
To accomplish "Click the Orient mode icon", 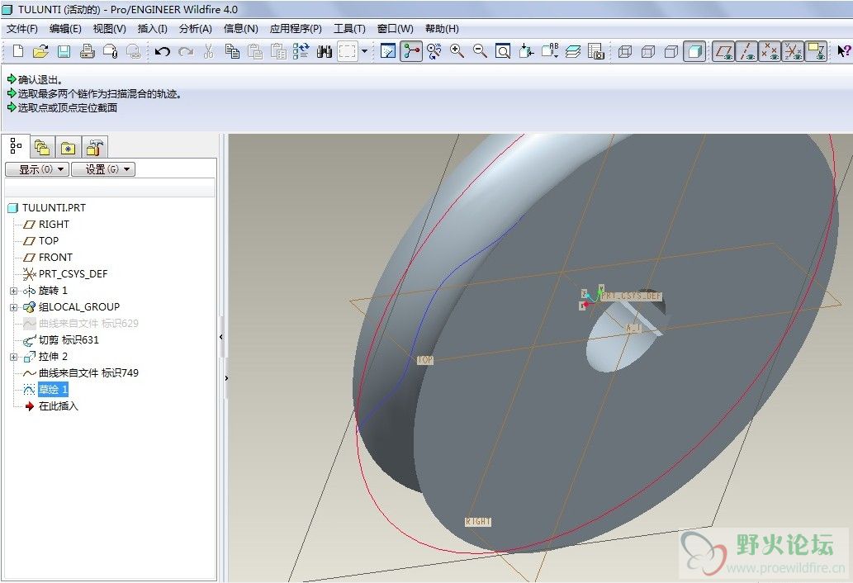I will [434, 51].
